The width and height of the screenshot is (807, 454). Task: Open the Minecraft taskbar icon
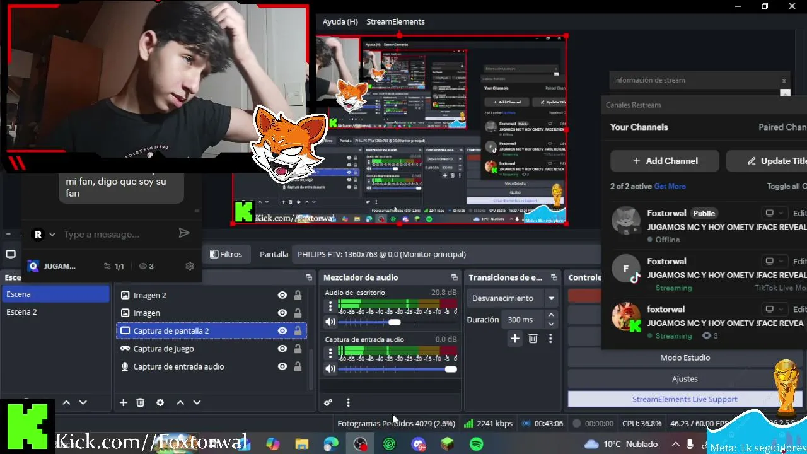point(447,445)
